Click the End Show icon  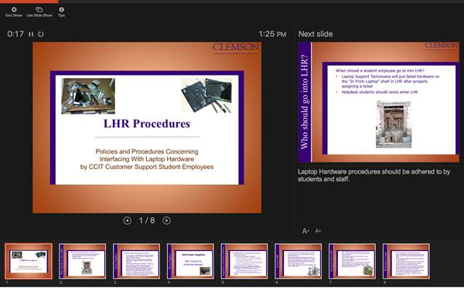[14, 10]
